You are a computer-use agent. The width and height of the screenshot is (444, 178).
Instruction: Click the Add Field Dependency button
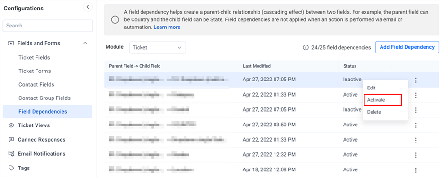click(407, 47)
